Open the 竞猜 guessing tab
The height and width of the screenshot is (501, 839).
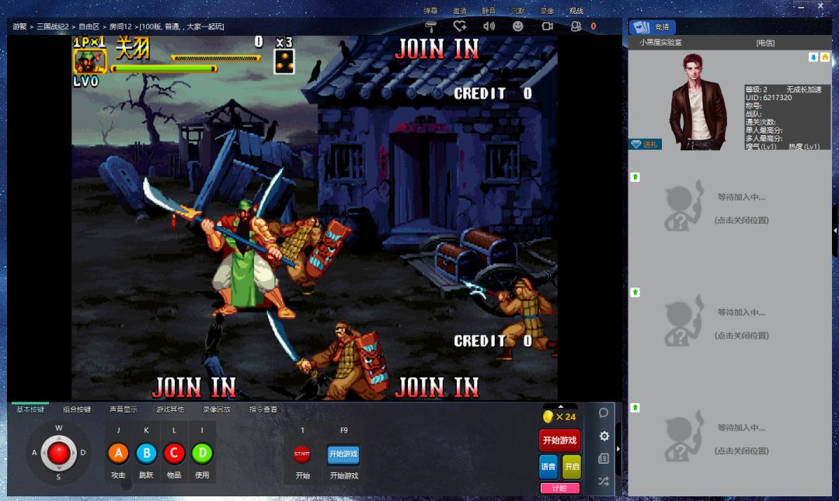coord(653,26)
